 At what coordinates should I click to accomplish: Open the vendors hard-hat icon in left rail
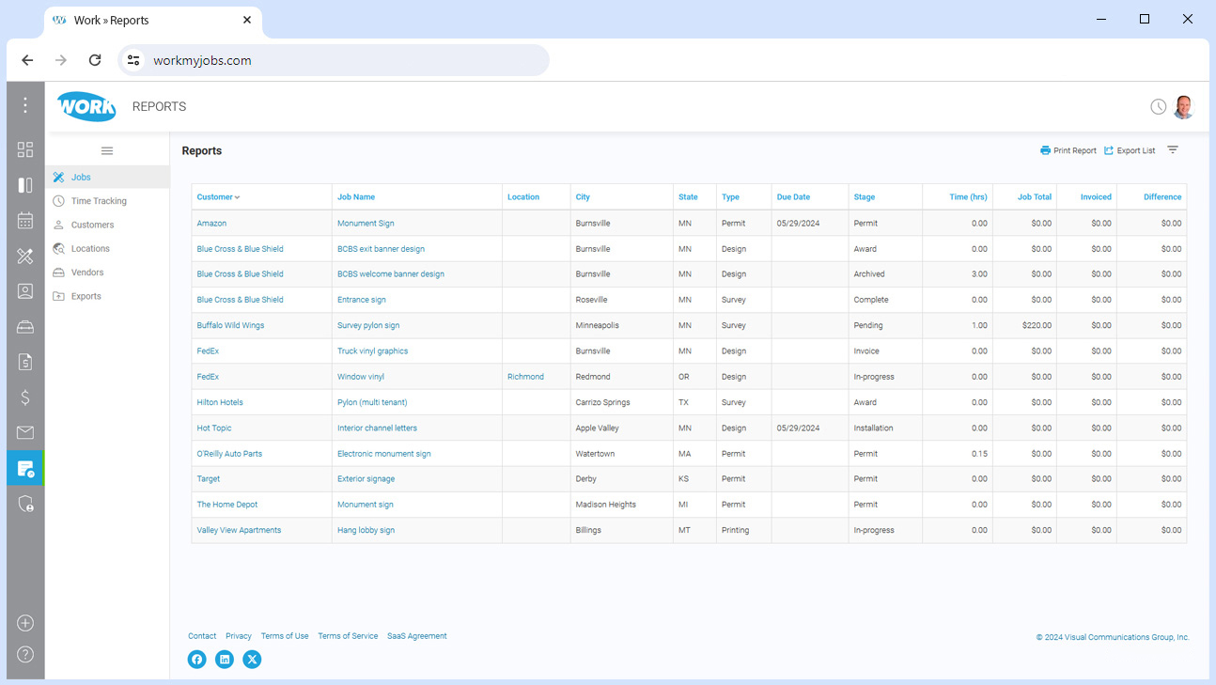point(25,327)
